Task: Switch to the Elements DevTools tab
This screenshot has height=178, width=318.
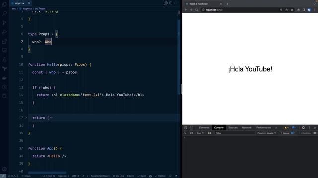Action: [204, 128]
